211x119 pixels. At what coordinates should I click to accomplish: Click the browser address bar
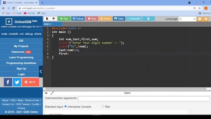pyautogui.click(x=105, y=8)
